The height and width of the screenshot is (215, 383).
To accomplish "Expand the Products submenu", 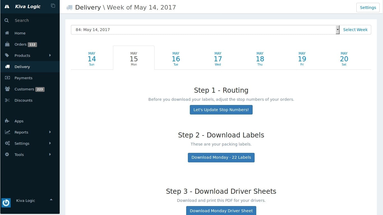I will [x=50, y=55].
